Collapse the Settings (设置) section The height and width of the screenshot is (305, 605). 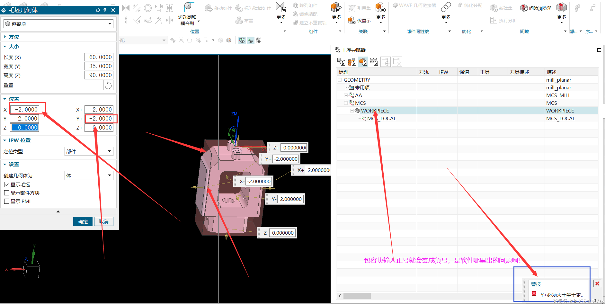click(x=5, y=165)
